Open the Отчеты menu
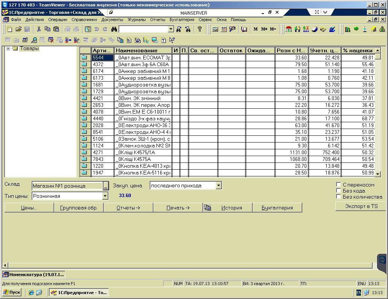 point(158,20)
